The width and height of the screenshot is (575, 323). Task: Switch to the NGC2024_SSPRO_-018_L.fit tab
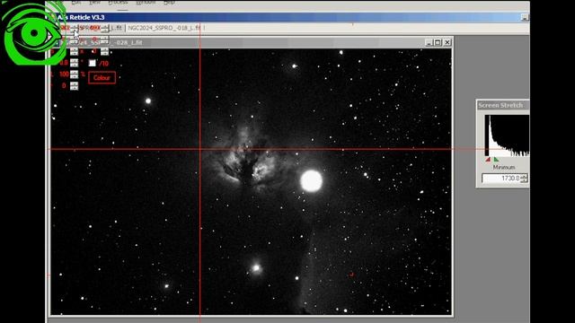click(164, 28)
